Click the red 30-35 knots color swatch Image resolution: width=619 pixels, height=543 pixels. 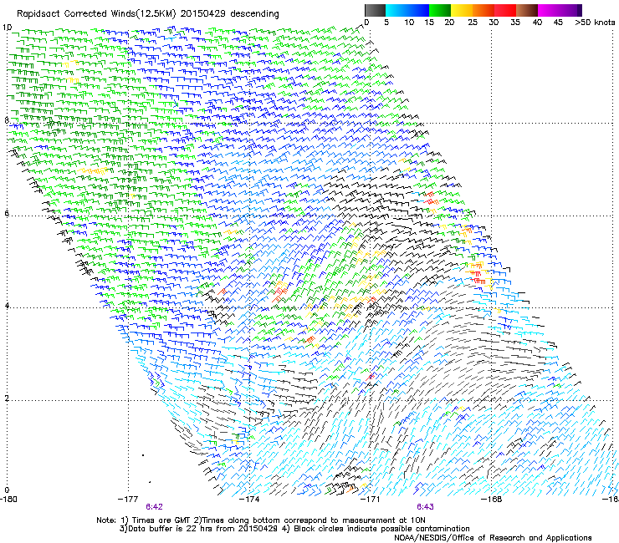point(505,10)
